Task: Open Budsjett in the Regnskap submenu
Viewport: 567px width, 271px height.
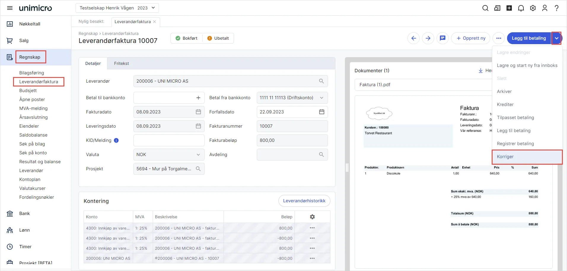Action: [x=28, y=91]
